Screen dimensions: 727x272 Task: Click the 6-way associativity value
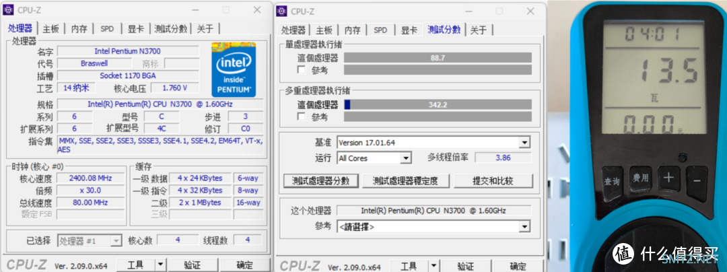[x=248, y=178]
